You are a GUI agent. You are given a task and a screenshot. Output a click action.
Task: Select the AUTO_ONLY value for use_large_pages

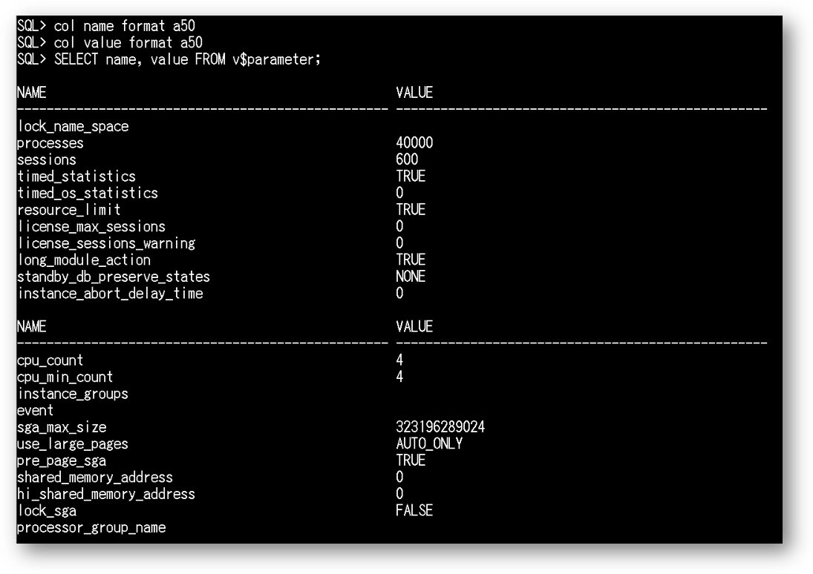[429, 443]
